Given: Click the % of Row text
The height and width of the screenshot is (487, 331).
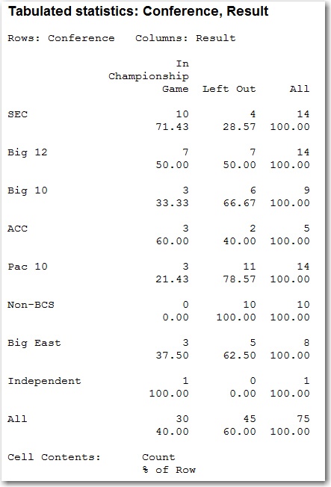Looking at the screenshot, I should tap(169, 470).
